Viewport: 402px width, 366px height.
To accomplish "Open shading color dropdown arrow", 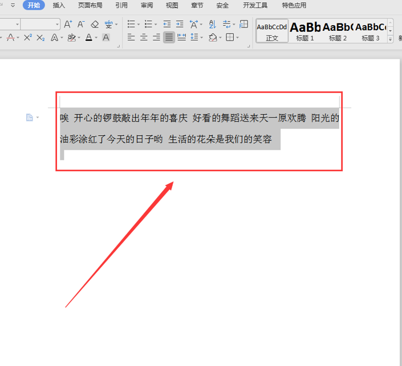I will pos(220,38).
